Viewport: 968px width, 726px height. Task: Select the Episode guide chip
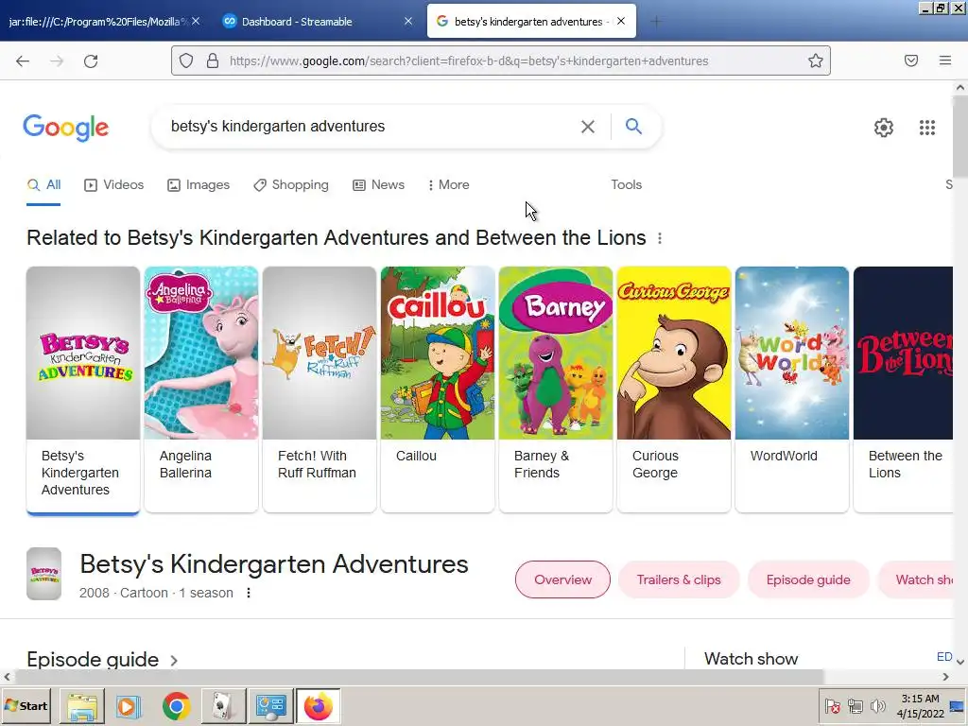click(808, 579)
